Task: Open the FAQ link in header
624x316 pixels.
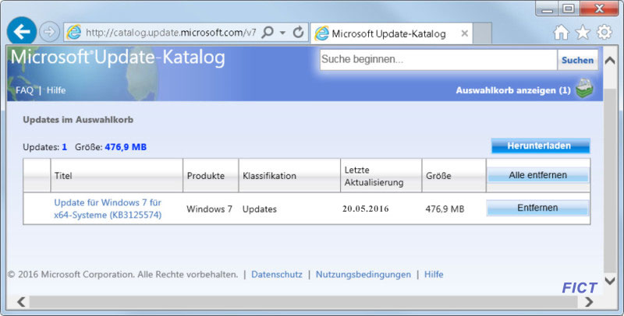Action: click(24, 90)
